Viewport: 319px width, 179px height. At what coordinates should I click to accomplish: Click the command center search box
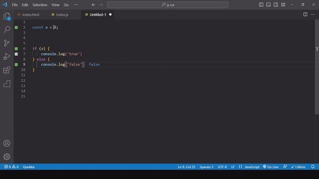click(167, 5)
